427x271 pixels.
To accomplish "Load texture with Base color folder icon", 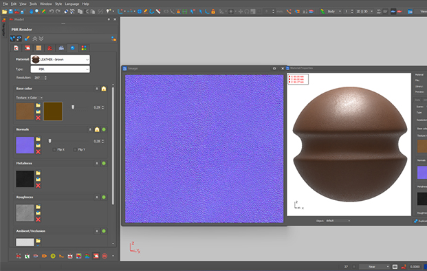I will pos(38,105).
